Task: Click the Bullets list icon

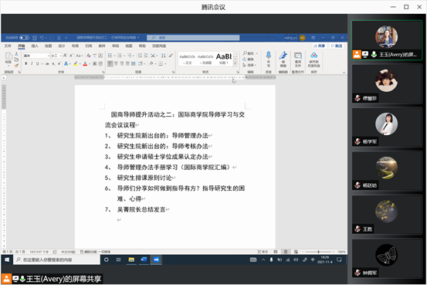Action: [110, 56]
